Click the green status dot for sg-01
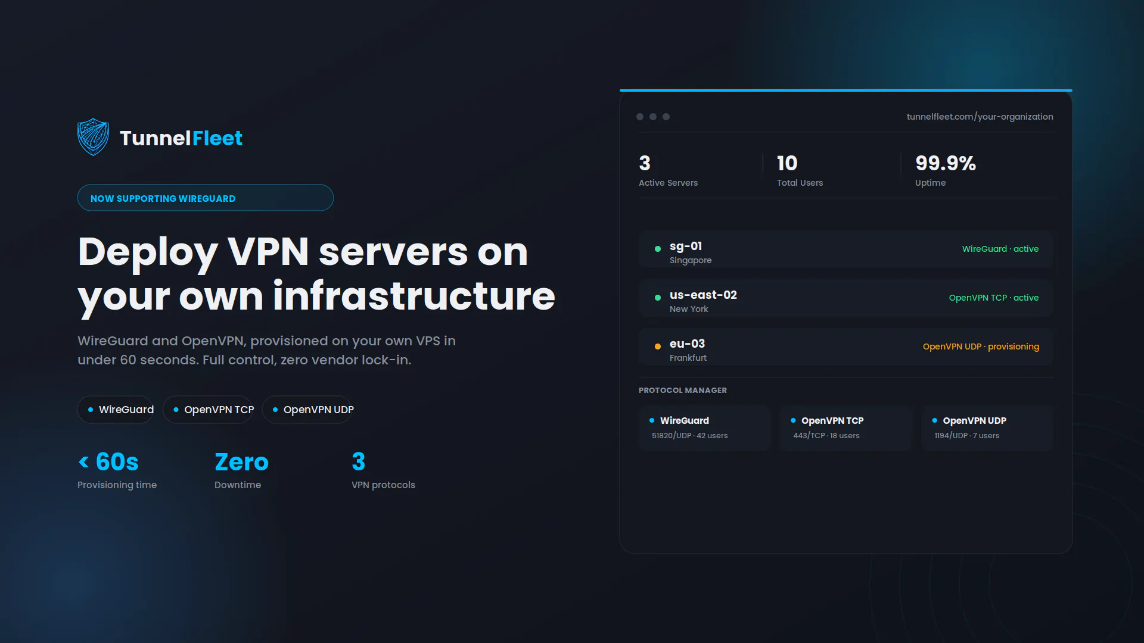The height and width of the screenshot is (643, 1144). [x=658, y=249]
